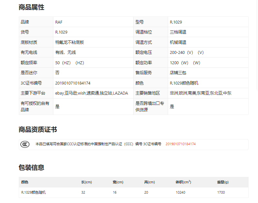Image resolution: width=258 pixels, height=203 pixels.
Task: Click the downstream platforms list with ebay
Action: point(91,93)
